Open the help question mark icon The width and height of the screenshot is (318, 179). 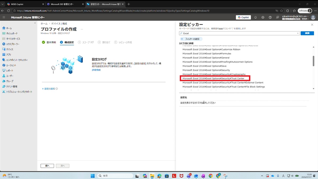coord(270,18)
